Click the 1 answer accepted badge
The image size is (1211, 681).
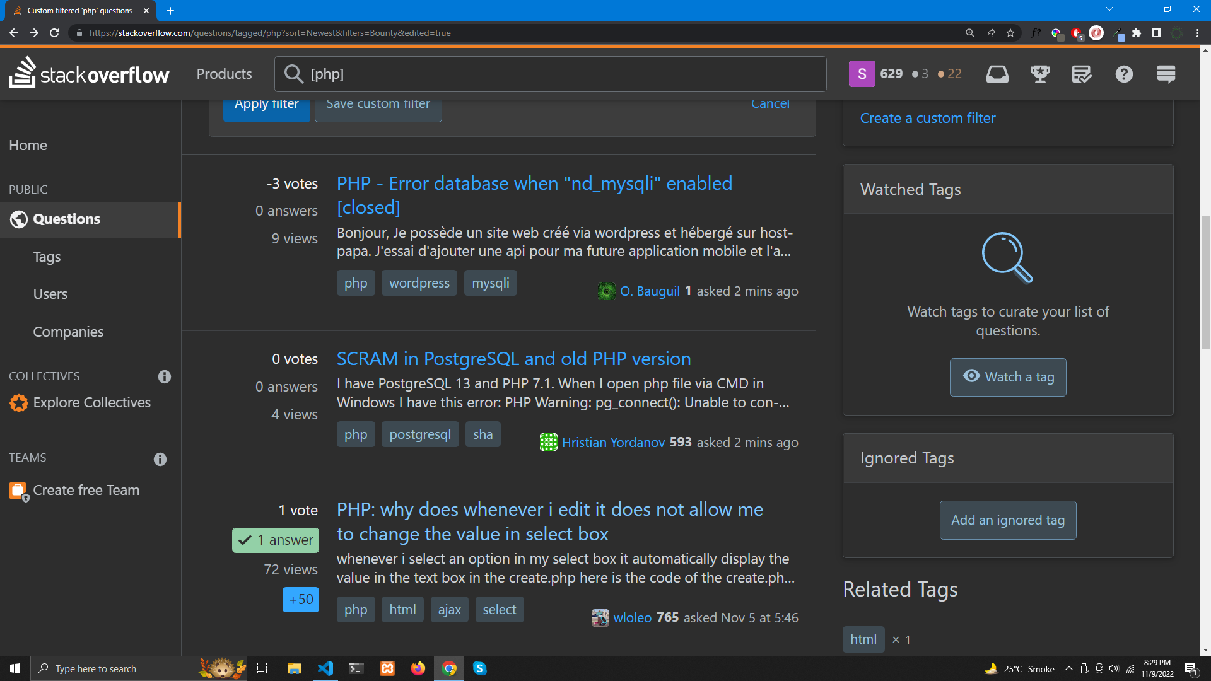(276, 540)
